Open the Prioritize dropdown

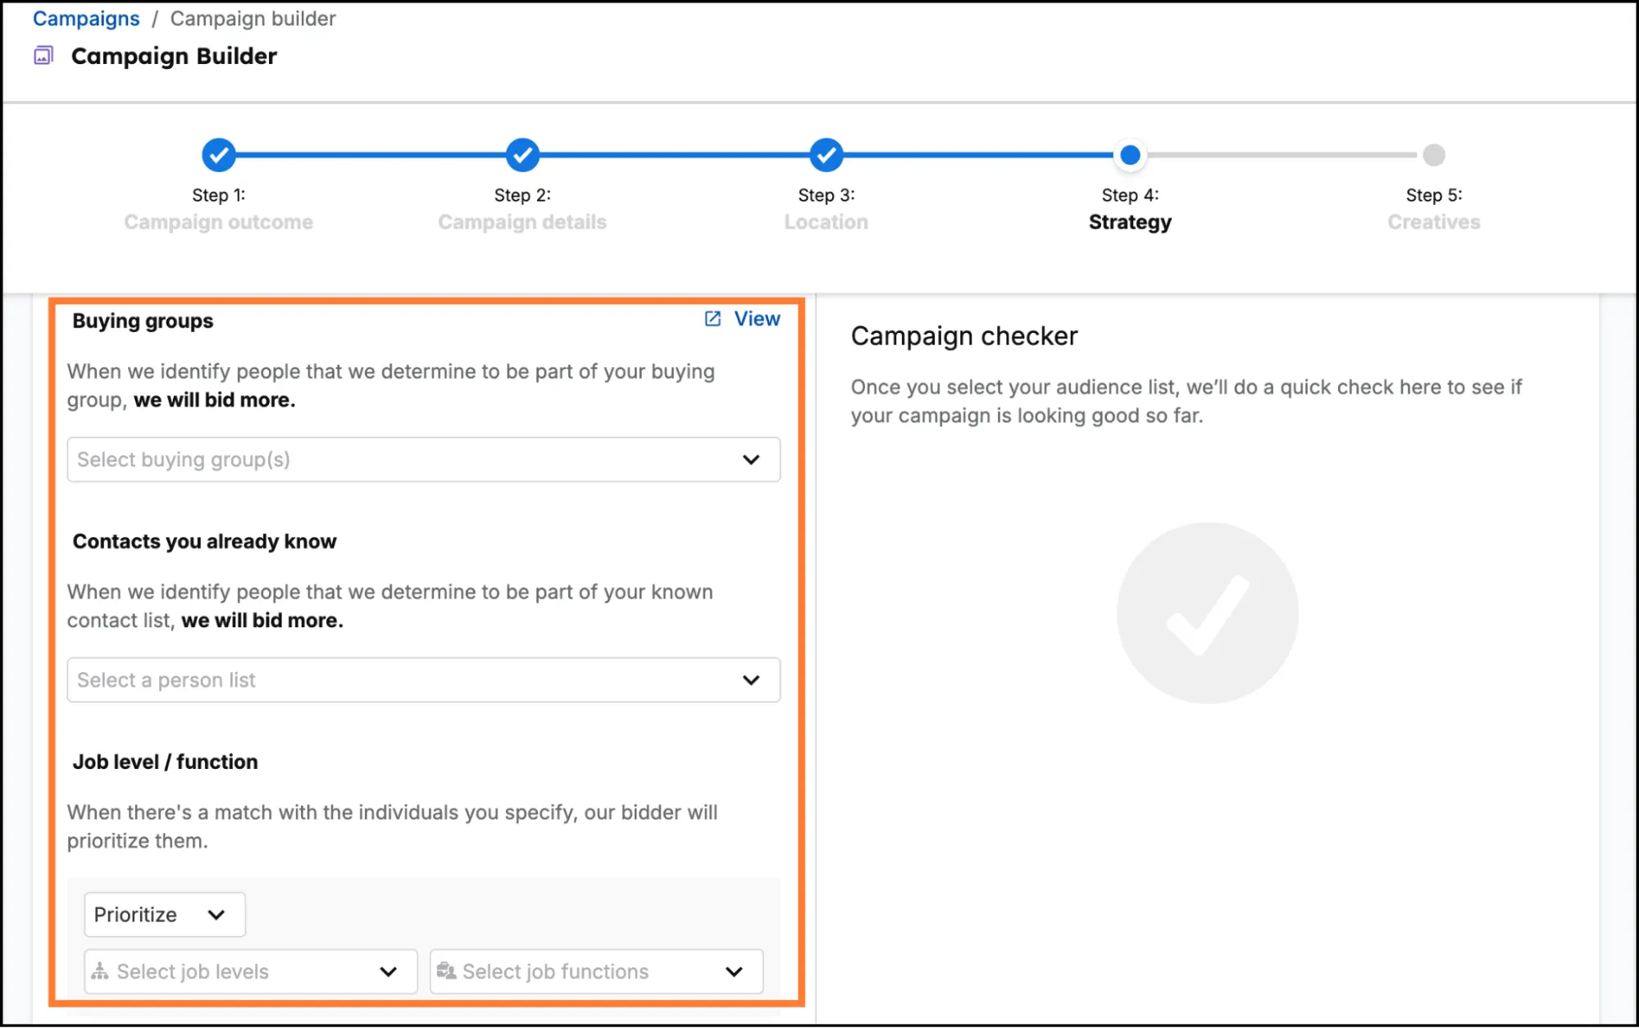(x=163, y=914)
